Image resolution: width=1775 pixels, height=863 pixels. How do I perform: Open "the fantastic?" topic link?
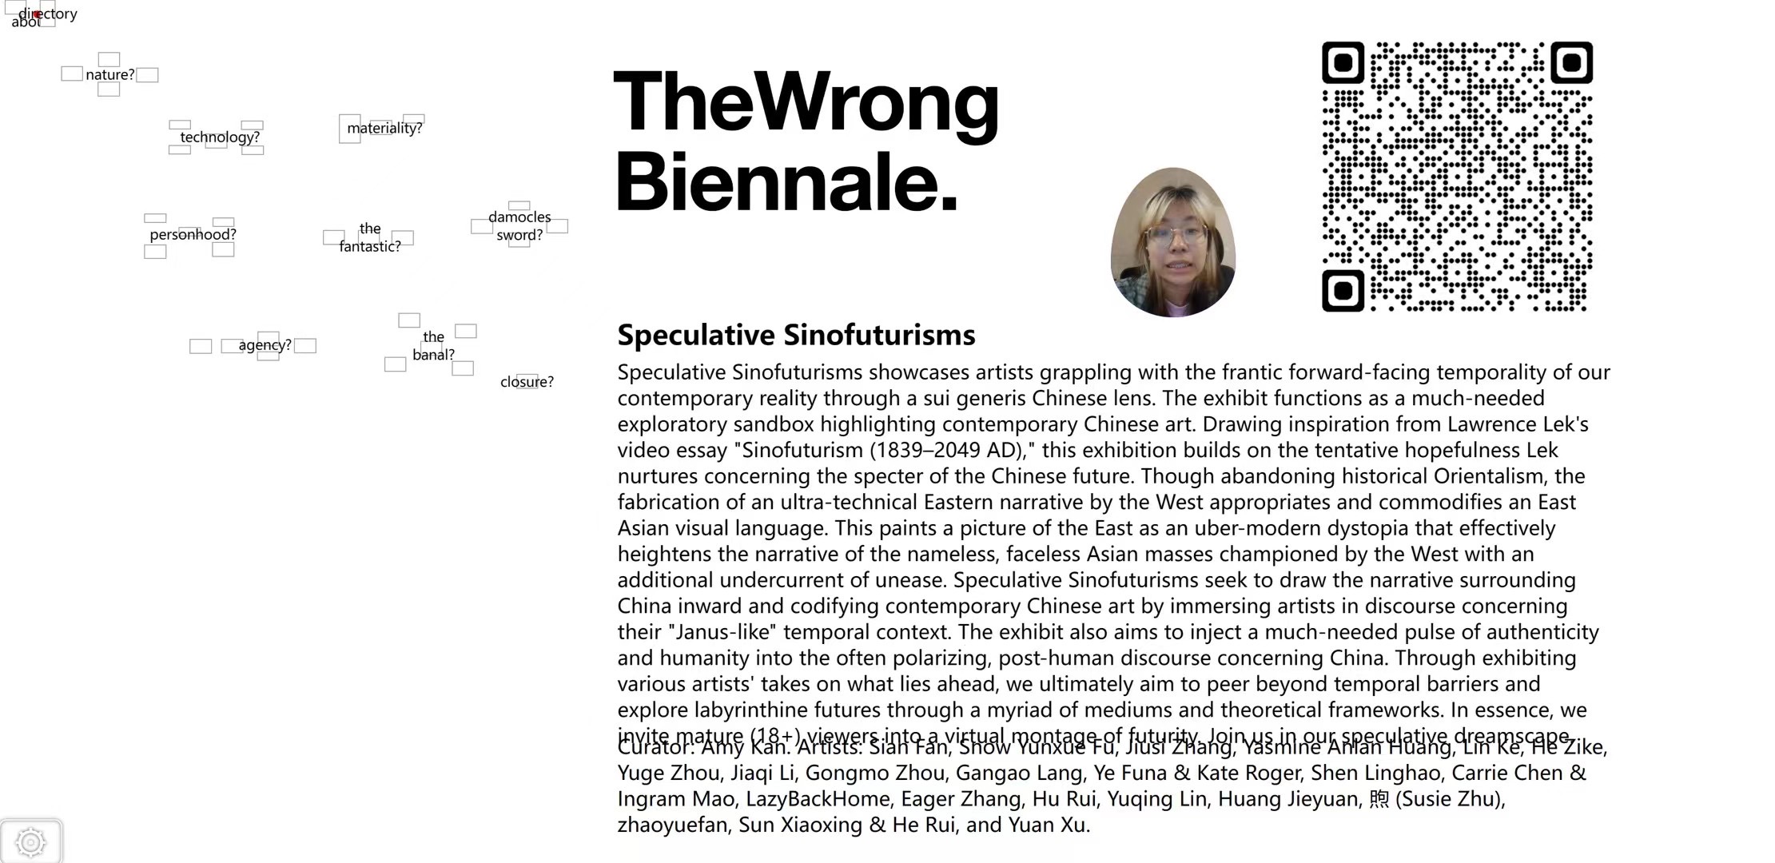[370, 237]
